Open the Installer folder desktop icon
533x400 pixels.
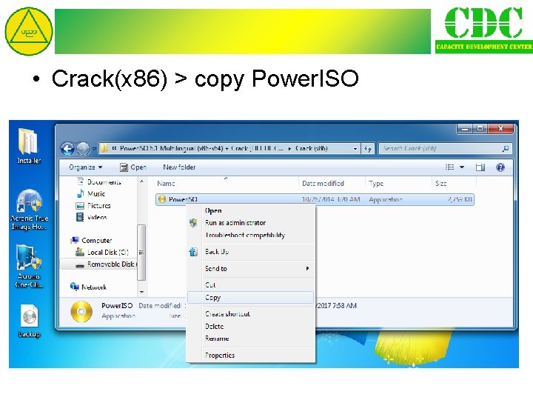(x=29, y=146)
